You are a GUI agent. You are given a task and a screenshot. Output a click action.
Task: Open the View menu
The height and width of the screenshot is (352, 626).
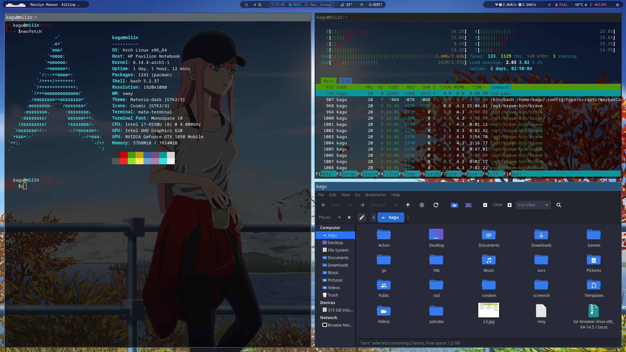pyautogui.click(x=346, y=195)
